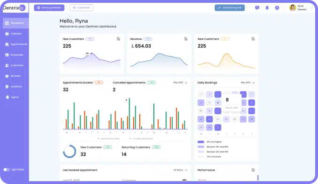Open Performance panel filter icon

[253, 170]
